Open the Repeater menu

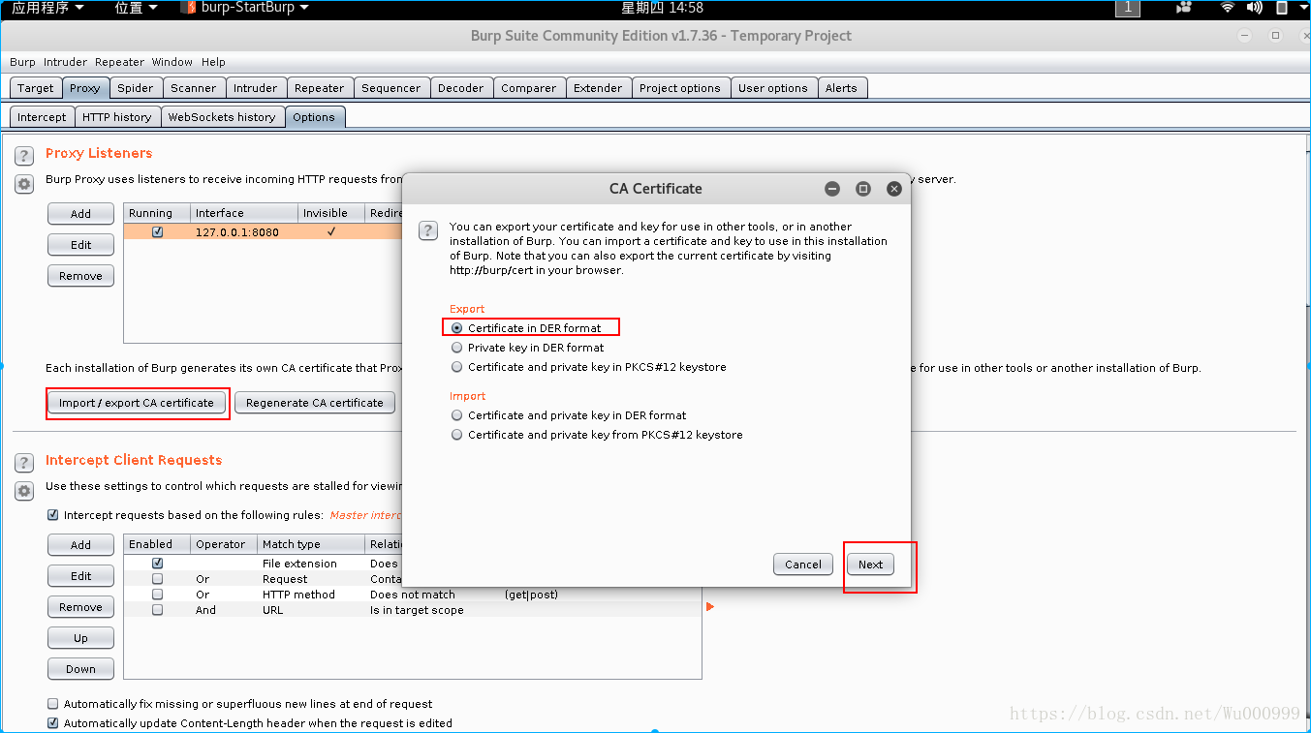point(119,62)
